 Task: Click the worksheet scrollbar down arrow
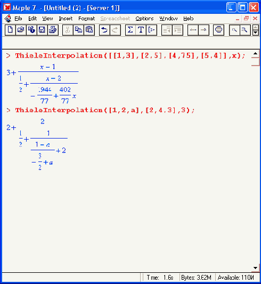(x=255, y=268)
